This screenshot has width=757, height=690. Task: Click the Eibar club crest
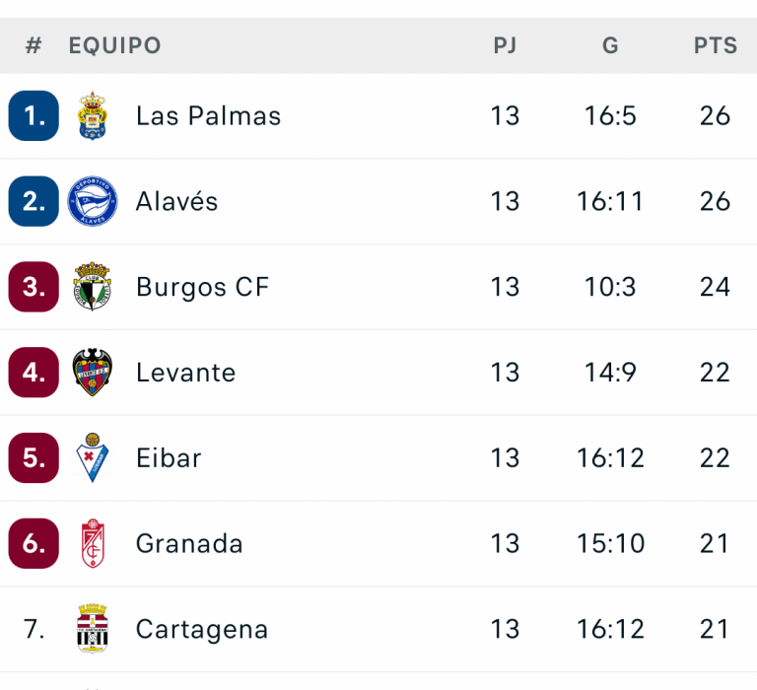(x=92, y=458)
